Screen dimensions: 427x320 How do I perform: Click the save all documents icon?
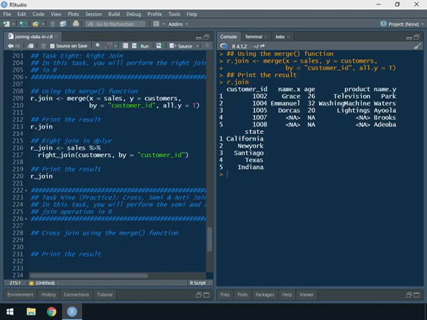tap(63, 24)
